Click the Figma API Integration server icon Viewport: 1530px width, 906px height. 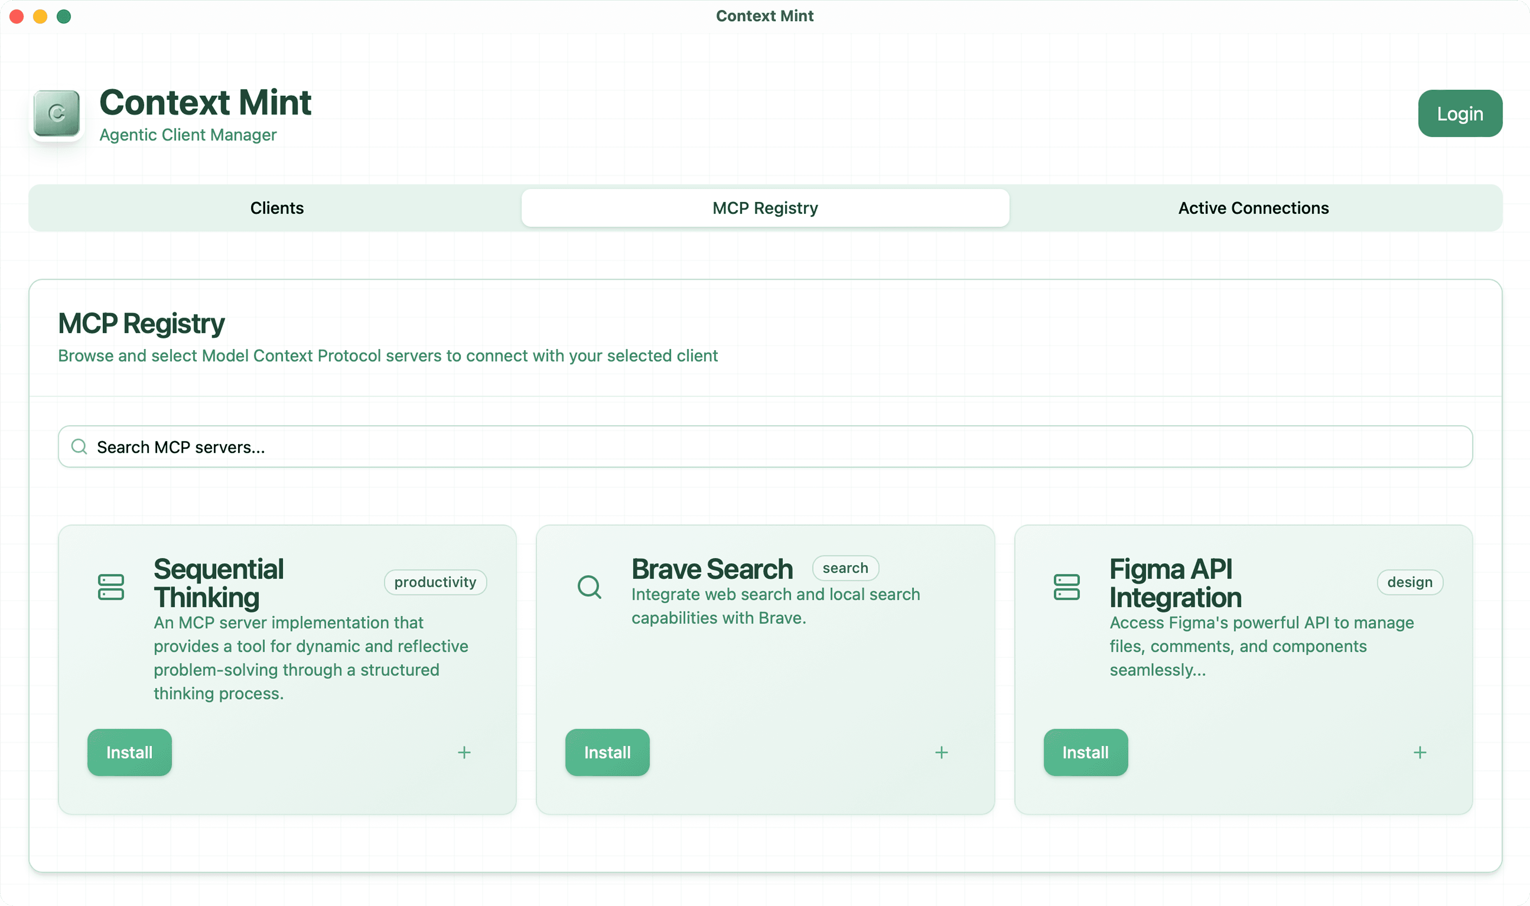pos(1067,587)
